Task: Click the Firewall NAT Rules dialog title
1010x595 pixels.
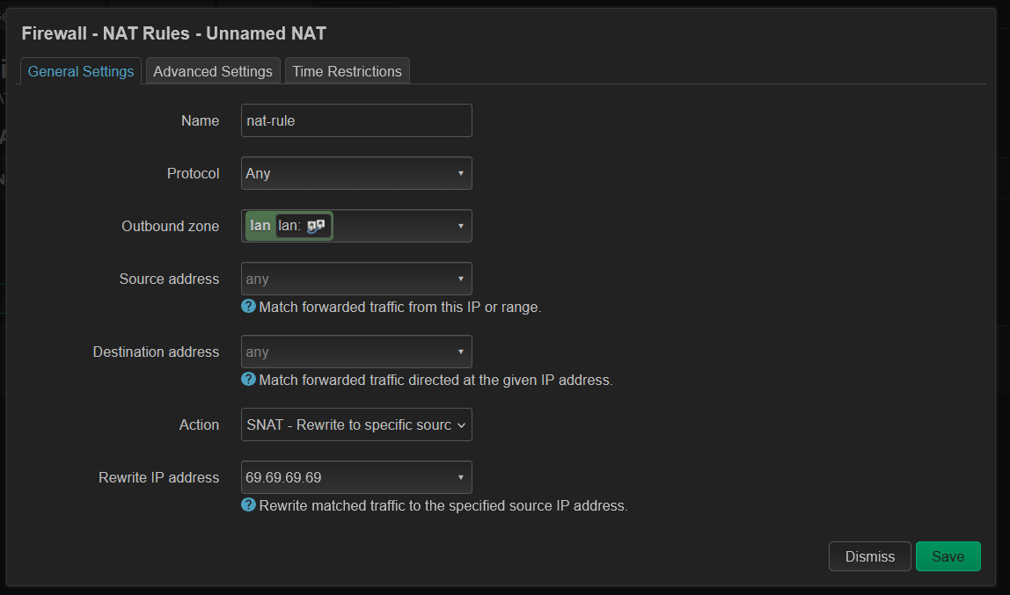Action: 173,33
